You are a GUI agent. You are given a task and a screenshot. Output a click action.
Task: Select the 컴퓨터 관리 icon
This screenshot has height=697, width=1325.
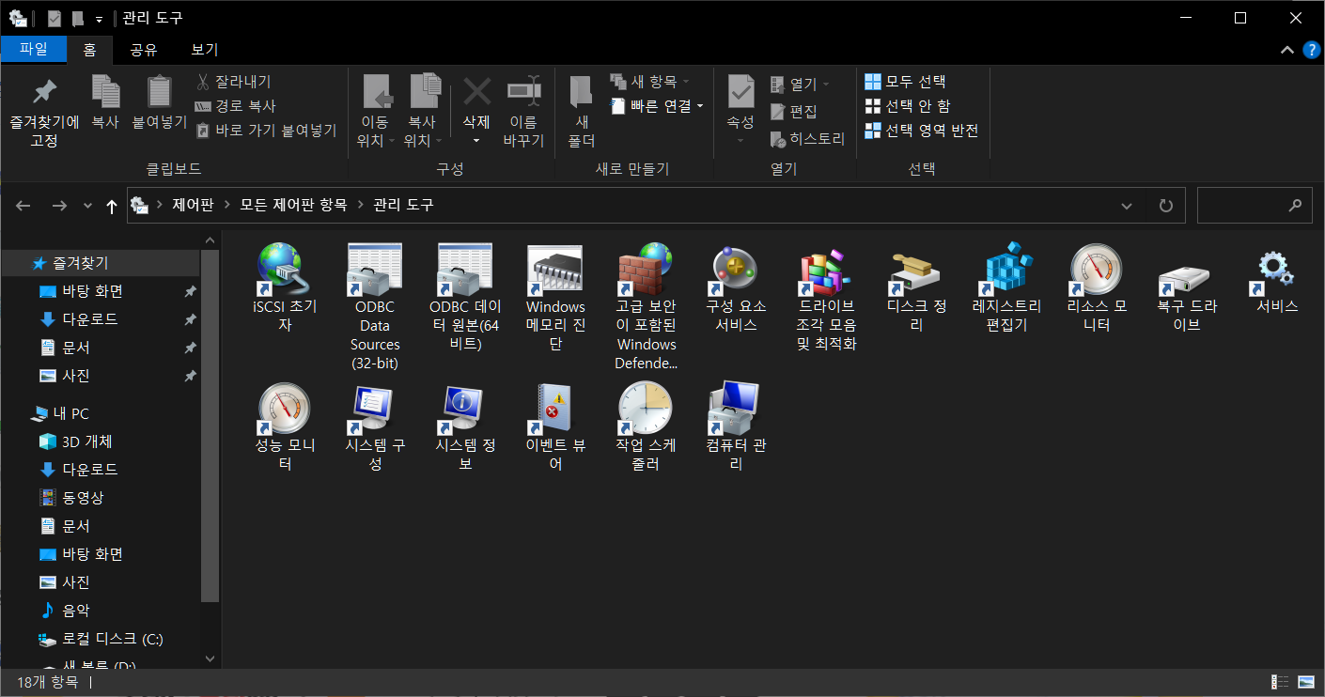736,406
